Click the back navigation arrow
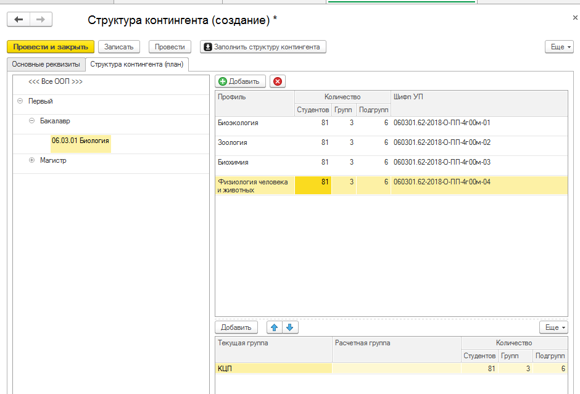This screenshot has height=394, width=580. click(x=19, y=20)
